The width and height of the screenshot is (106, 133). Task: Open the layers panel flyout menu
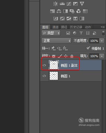(103, 27)
